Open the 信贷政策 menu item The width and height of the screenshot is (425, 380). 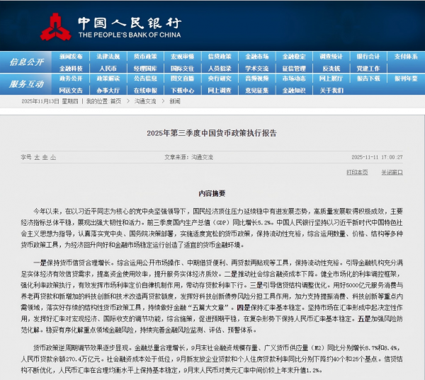coord(220,57)
